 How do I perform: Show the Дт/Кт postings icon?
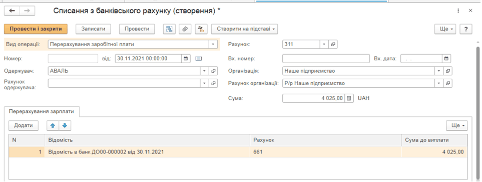[201, 29]
